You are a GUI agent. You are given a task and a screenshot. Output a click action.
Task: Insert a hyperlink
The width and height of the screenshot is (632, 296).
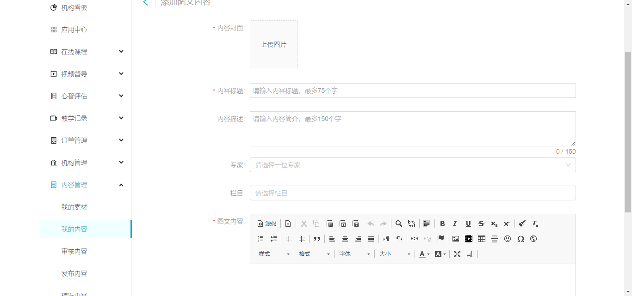coord(415,239)
